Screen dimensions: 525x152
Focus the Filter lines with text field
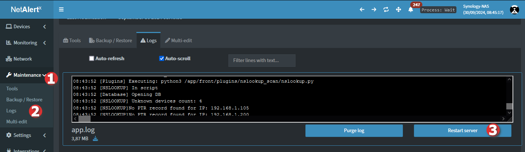click(x=262, y=60)
